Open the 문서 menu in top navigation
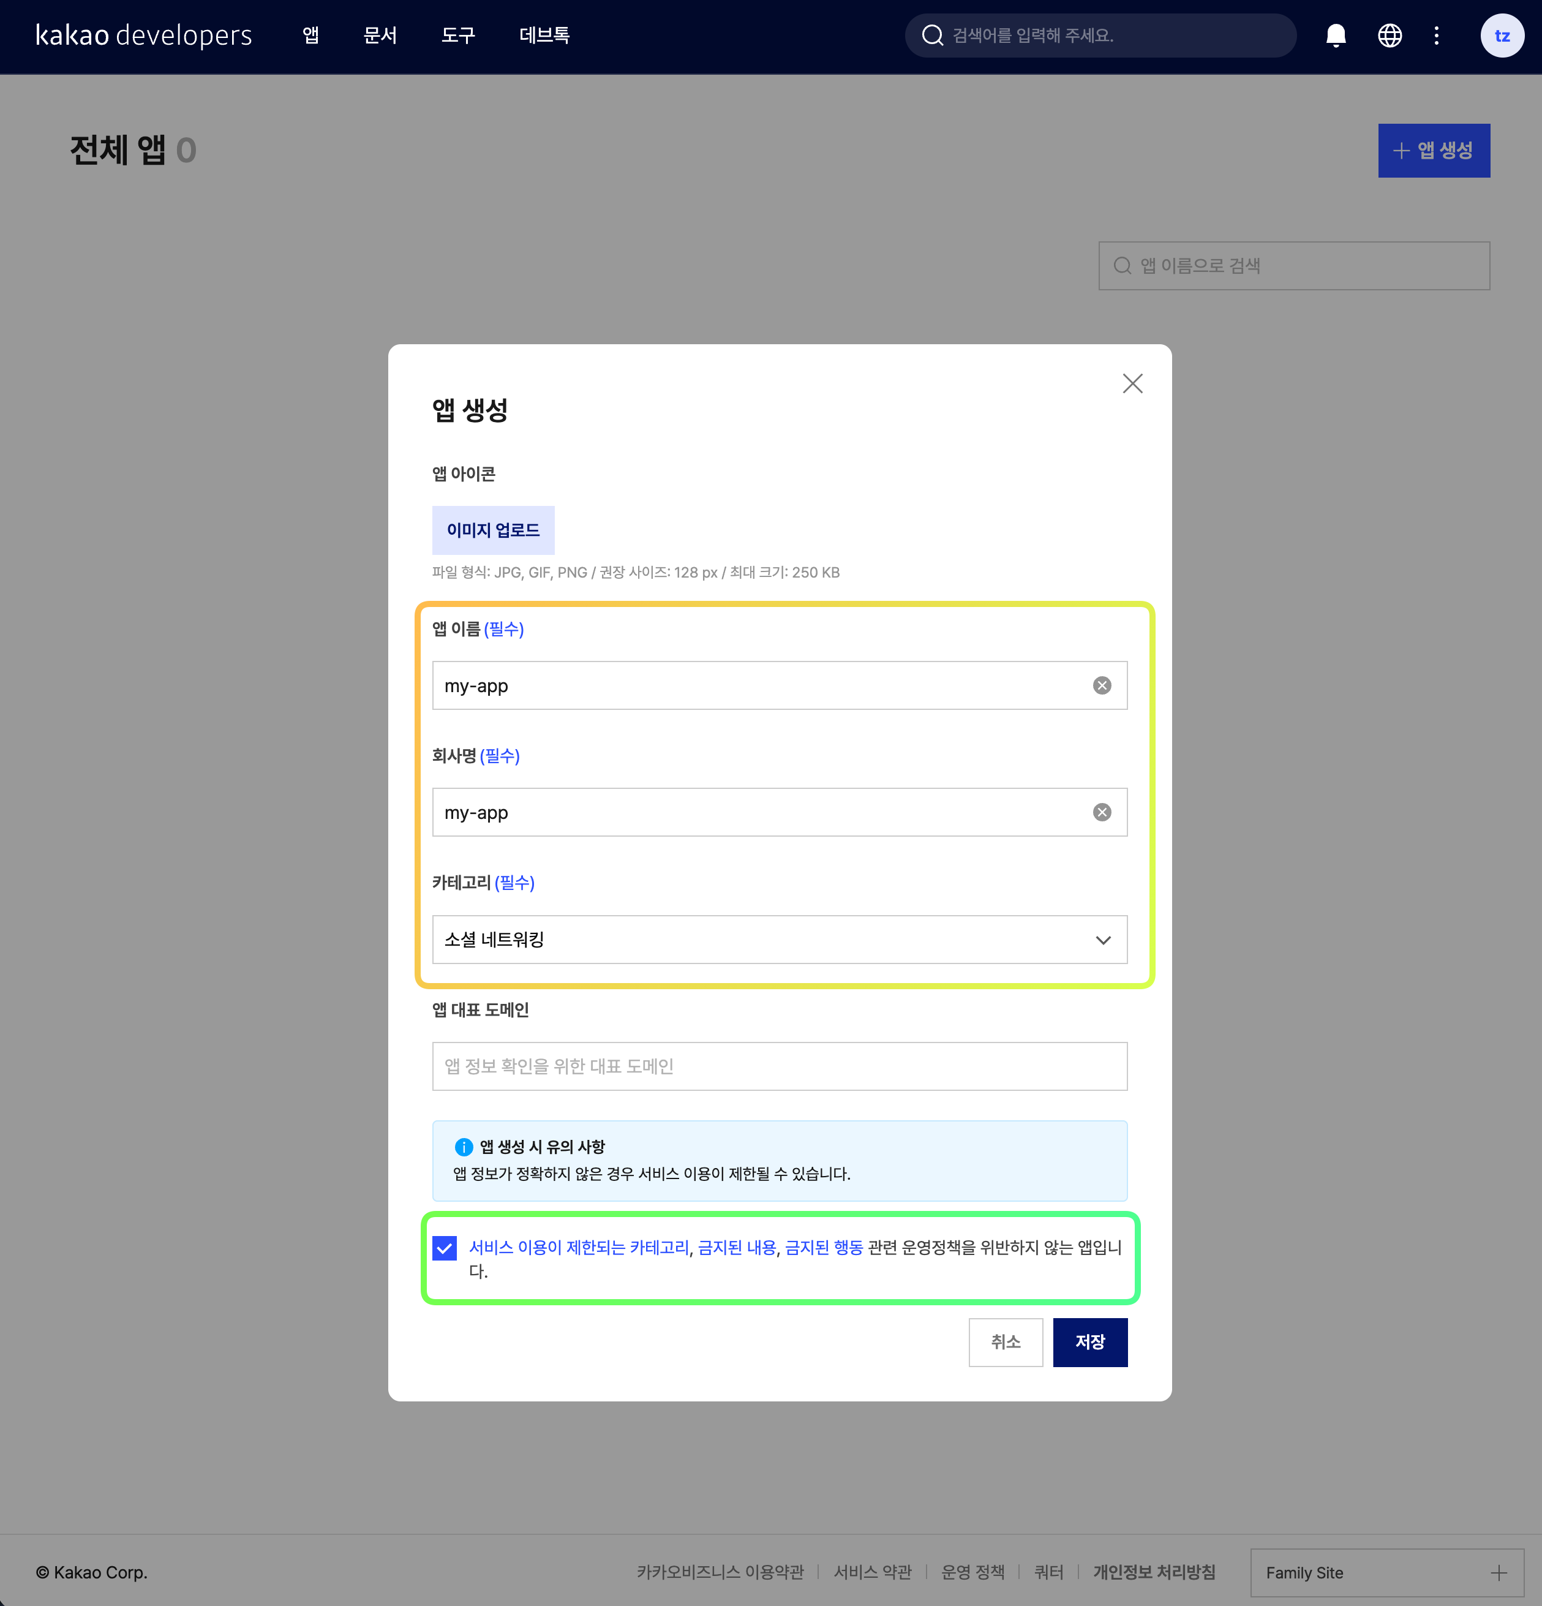Screen dimensions: 1542x1606 380,36
